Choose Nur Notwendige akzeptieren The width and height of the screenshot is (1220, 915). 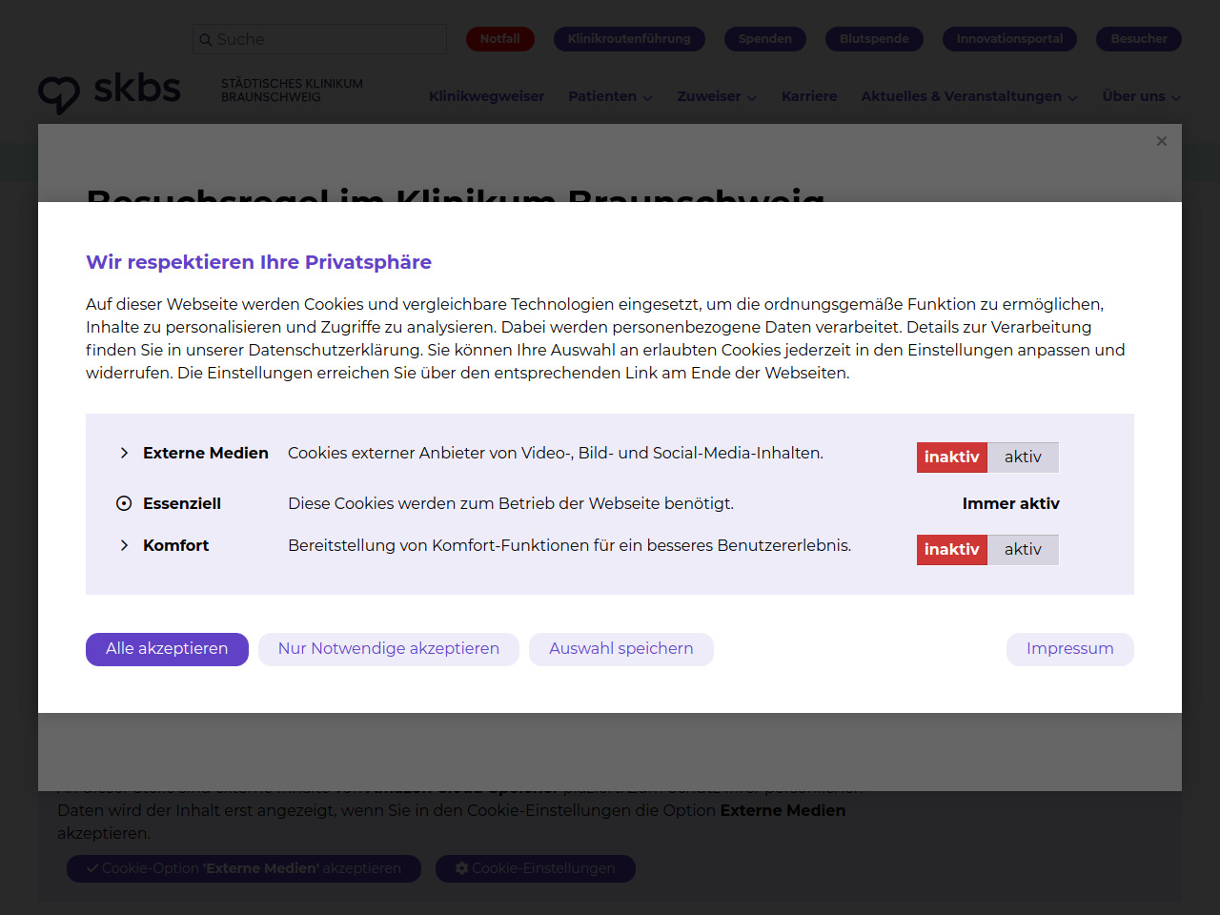coord(388,649)
